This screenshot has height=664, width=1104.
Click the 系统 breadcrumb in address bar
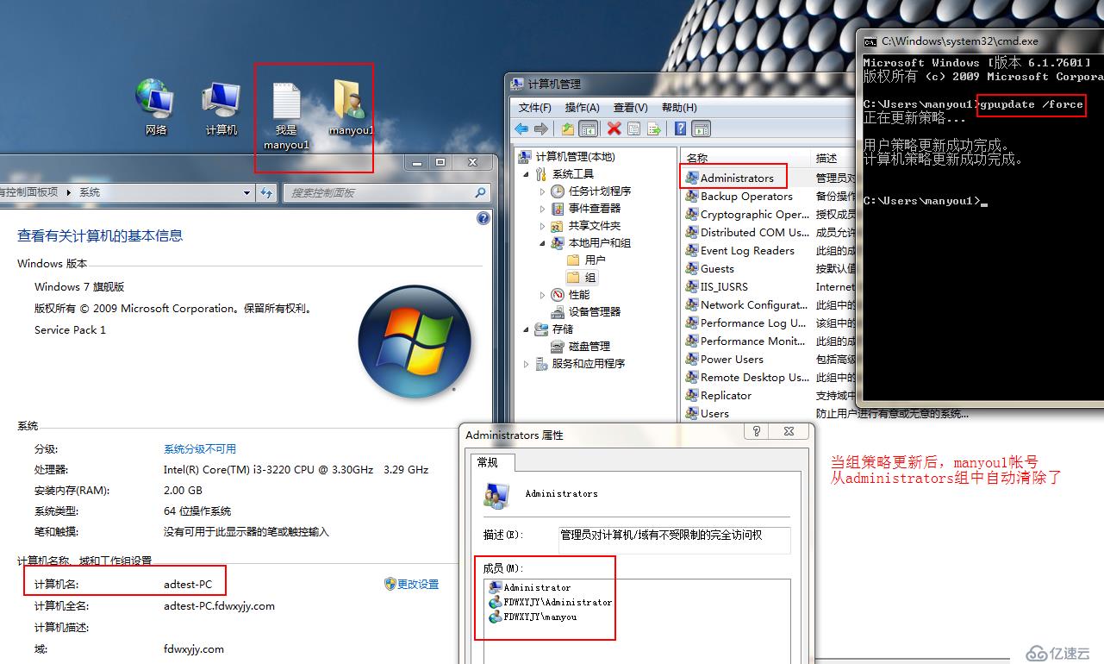[x=90, y=192]
